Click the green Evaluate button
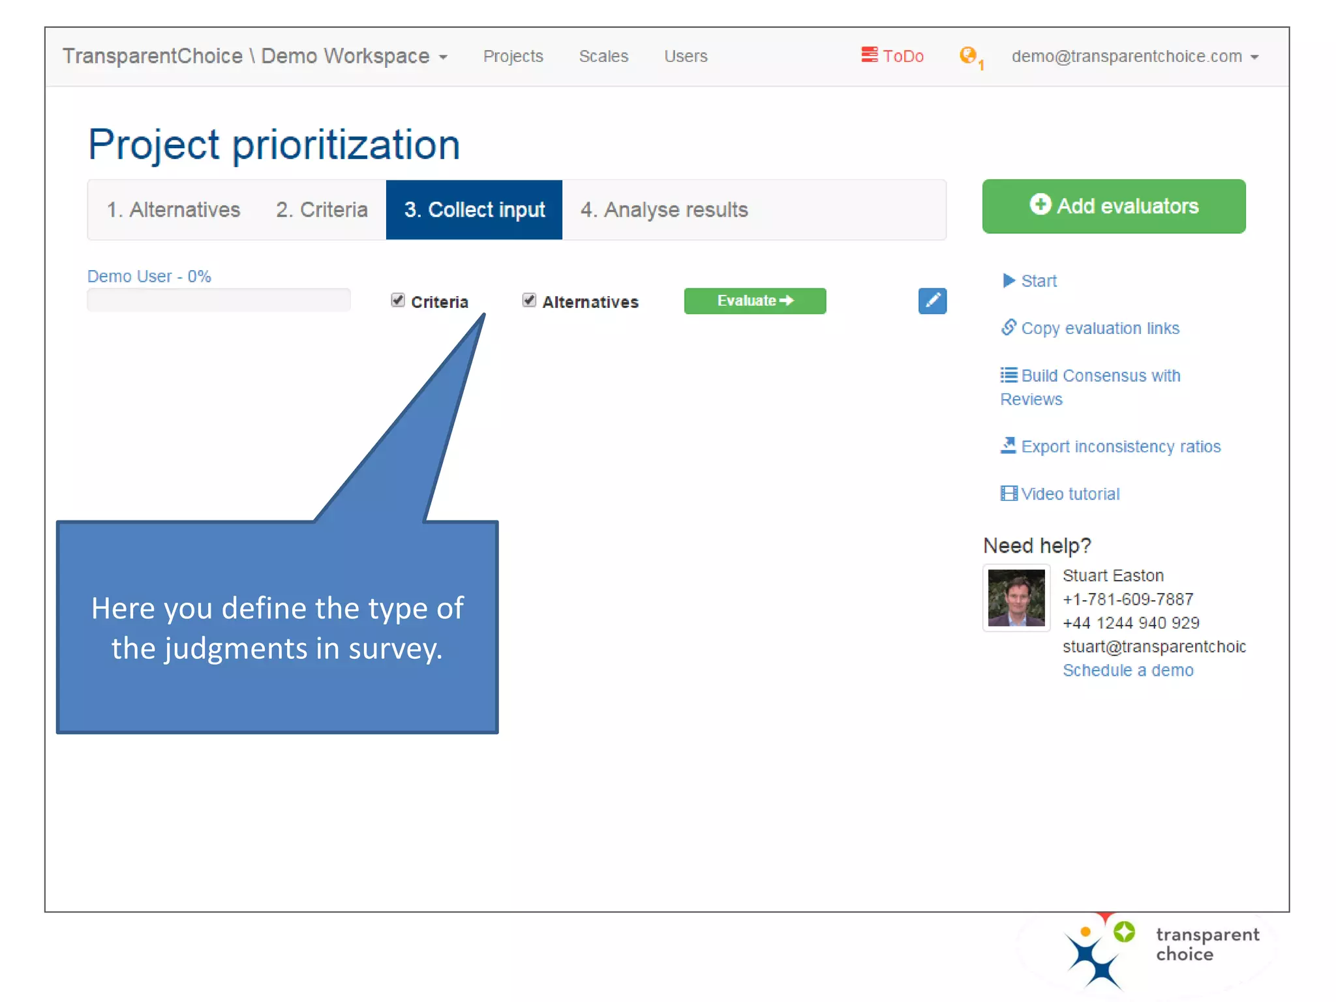Screen dimensions: 1336x1002 pos(755,301)
